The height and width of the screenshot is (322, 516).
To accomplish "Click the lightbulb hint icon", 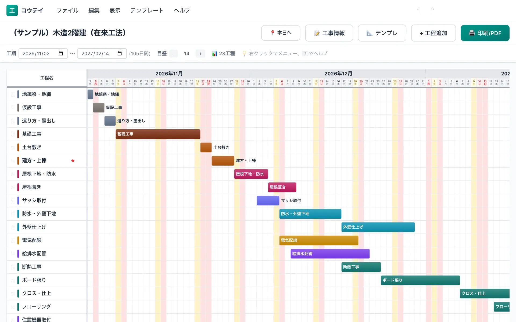I will 244,54.
